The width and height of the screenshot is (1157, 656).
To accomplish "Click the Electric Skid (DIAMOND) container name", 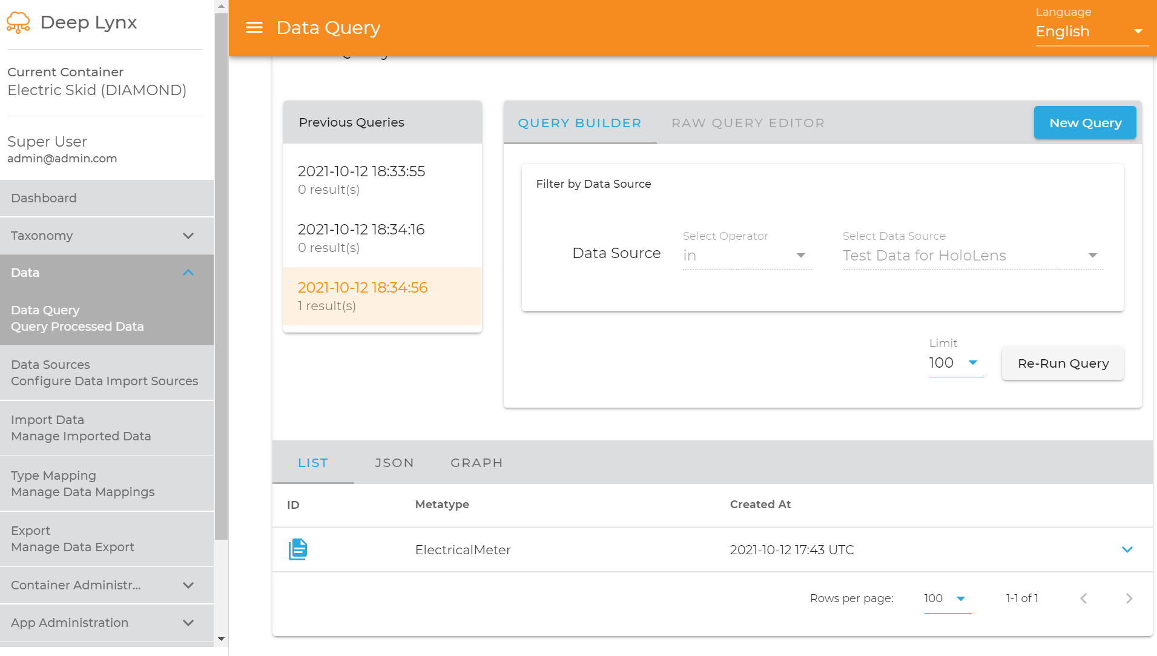I will [x=97, y=90].
